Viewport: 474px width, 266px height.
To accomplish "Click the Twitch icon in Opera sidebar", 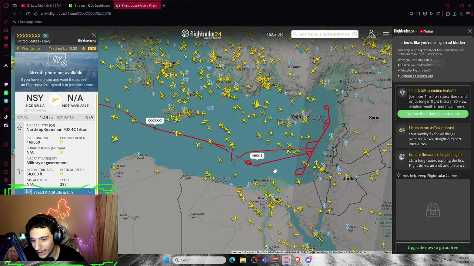I will (6, 85).
